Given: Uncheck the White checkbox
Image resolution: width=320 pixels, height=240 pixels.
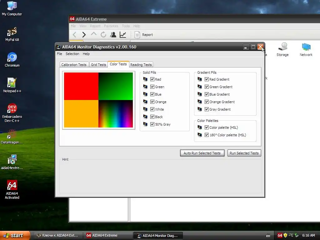Looking at the screenshot, I should (x=152, y=109).
